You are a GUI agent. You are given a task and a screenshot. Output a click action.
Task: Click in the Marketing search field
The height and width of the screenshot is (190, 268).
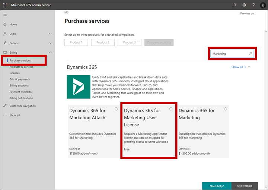coord(229,54)
